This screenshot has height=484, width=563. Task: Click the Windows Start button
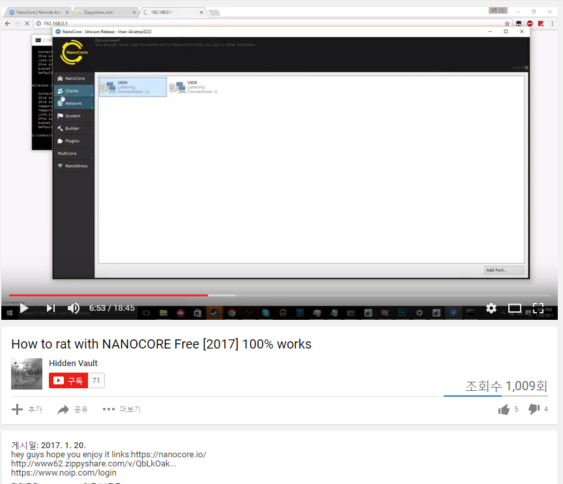[10, 313]
